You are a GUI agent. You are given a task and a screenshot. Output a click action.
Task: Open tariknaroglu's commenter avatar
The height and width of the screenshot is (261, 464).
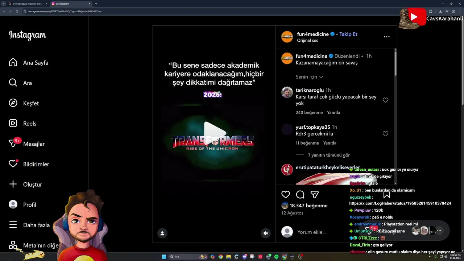(287, 93)
